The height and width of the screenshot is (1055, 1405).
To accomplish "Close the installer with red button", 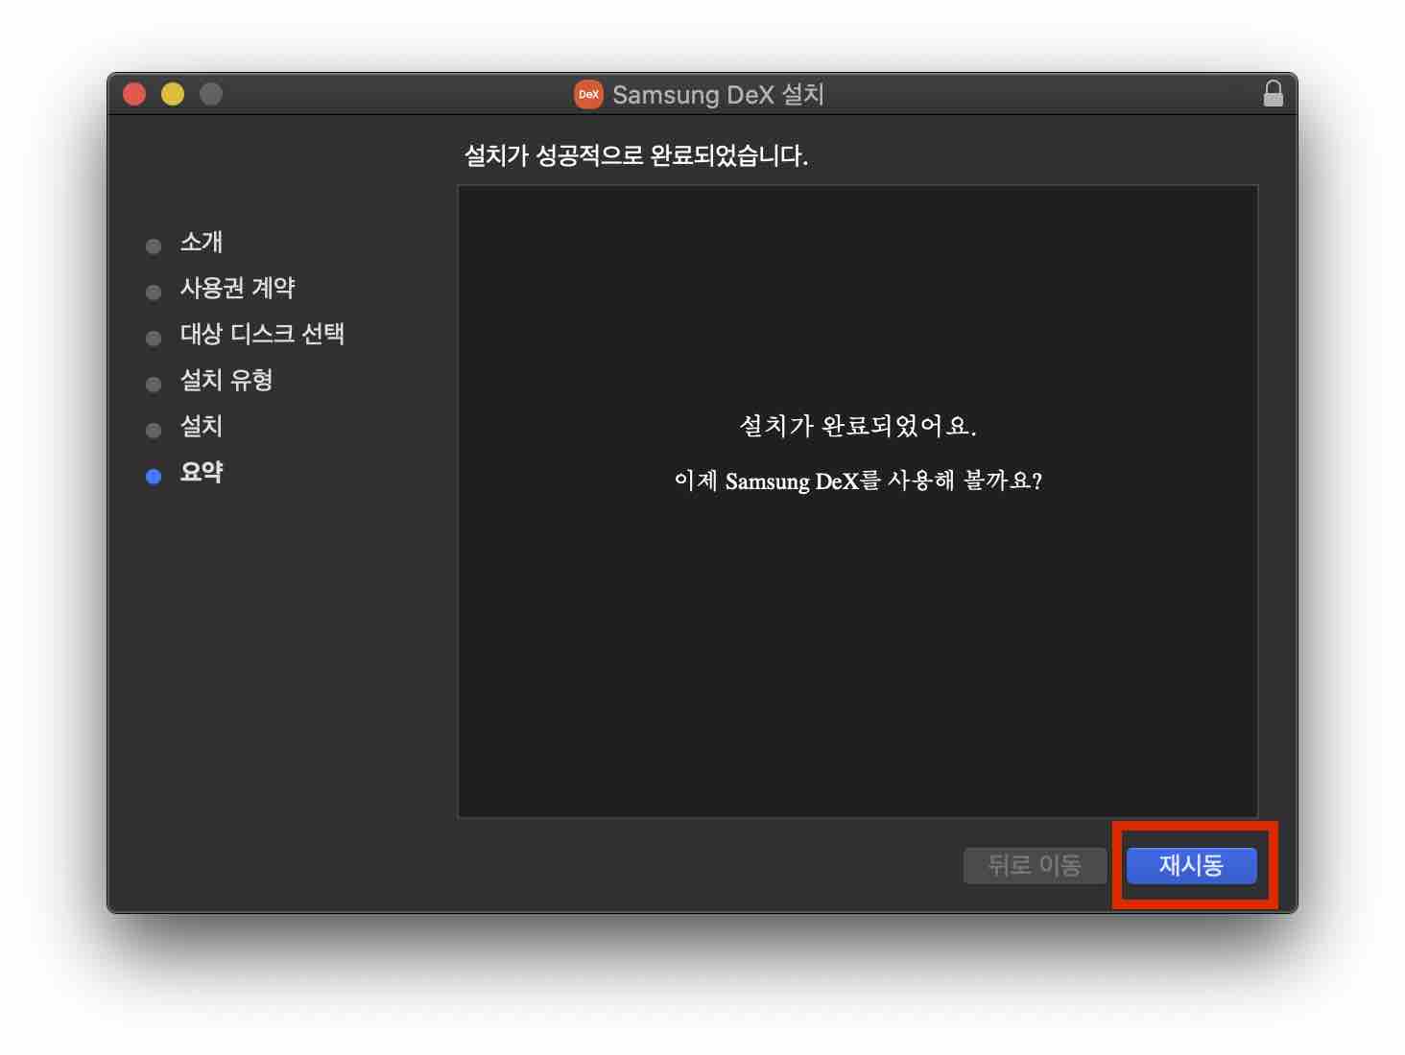I will 134,94.
